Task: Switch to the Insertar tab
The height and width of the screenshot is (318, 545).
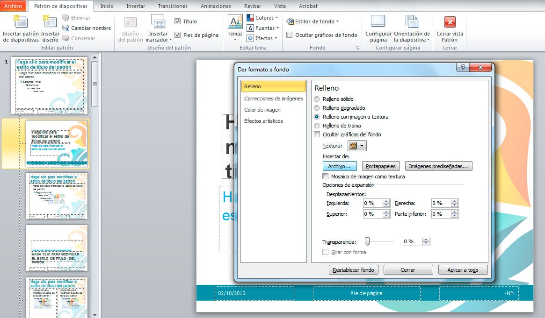Action: click(x=136, y=6)
